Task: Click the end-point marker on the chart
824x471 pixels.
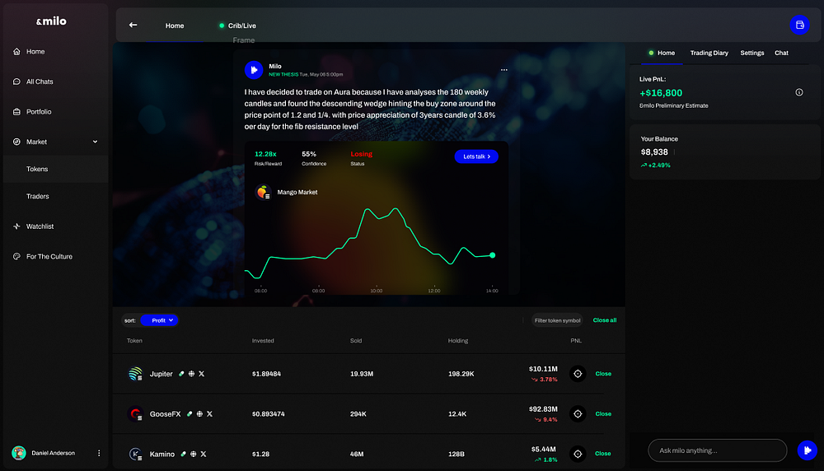Action: [x=493, y=255]
